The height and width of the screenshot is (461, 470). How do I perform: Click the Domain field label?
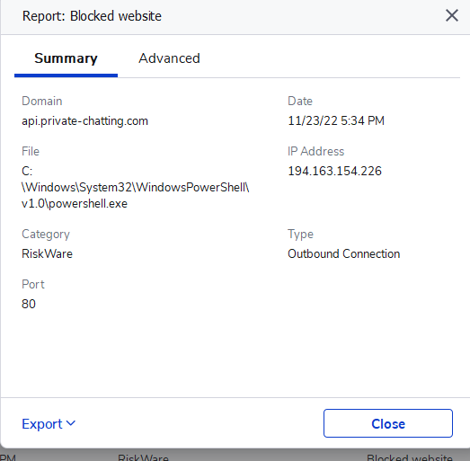[42, 101]
